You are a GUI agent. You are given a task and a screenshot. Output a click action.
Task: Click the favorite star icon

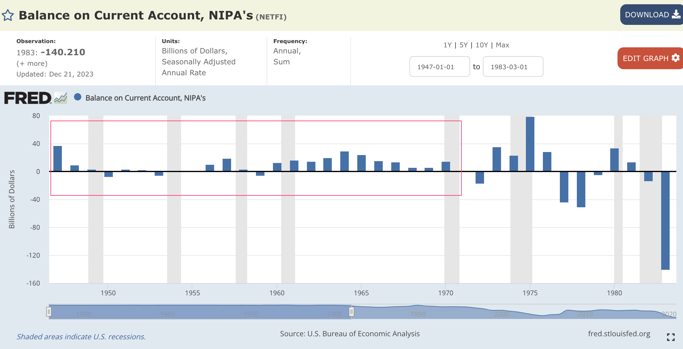8,15
